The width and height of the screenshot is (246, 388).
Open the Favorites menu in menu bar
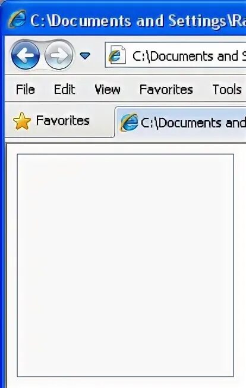166,89
